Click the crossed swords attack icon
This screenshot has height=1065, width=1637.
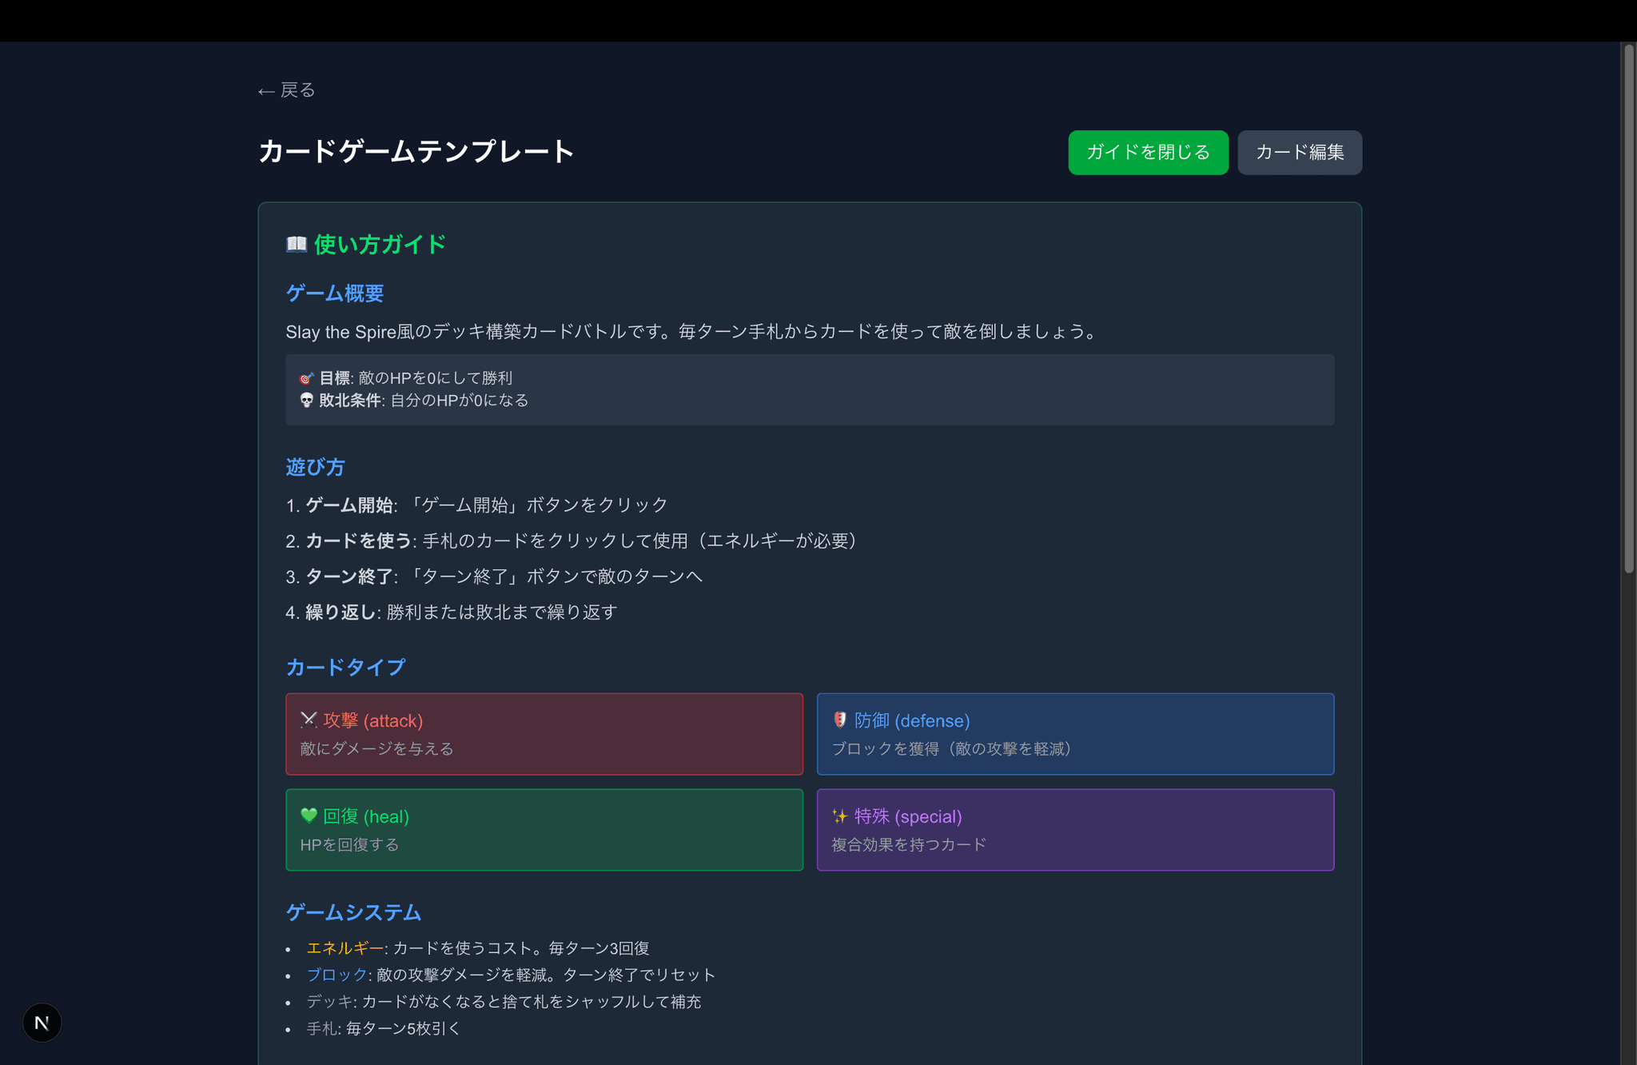tap(309, 720)
